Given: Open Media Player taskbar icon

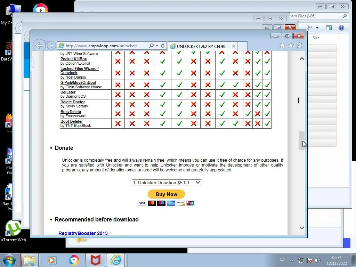Looking at the screenshot, I should pos(51,260).
